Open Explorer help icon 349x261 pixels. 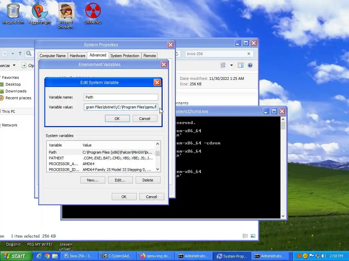coord(250,65)
